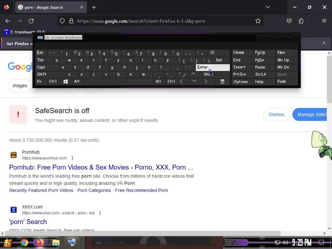Switch keyboard to Nav mode
This screenshot has height=249, width=332.
pyautogui.click(x=287, y=53)
